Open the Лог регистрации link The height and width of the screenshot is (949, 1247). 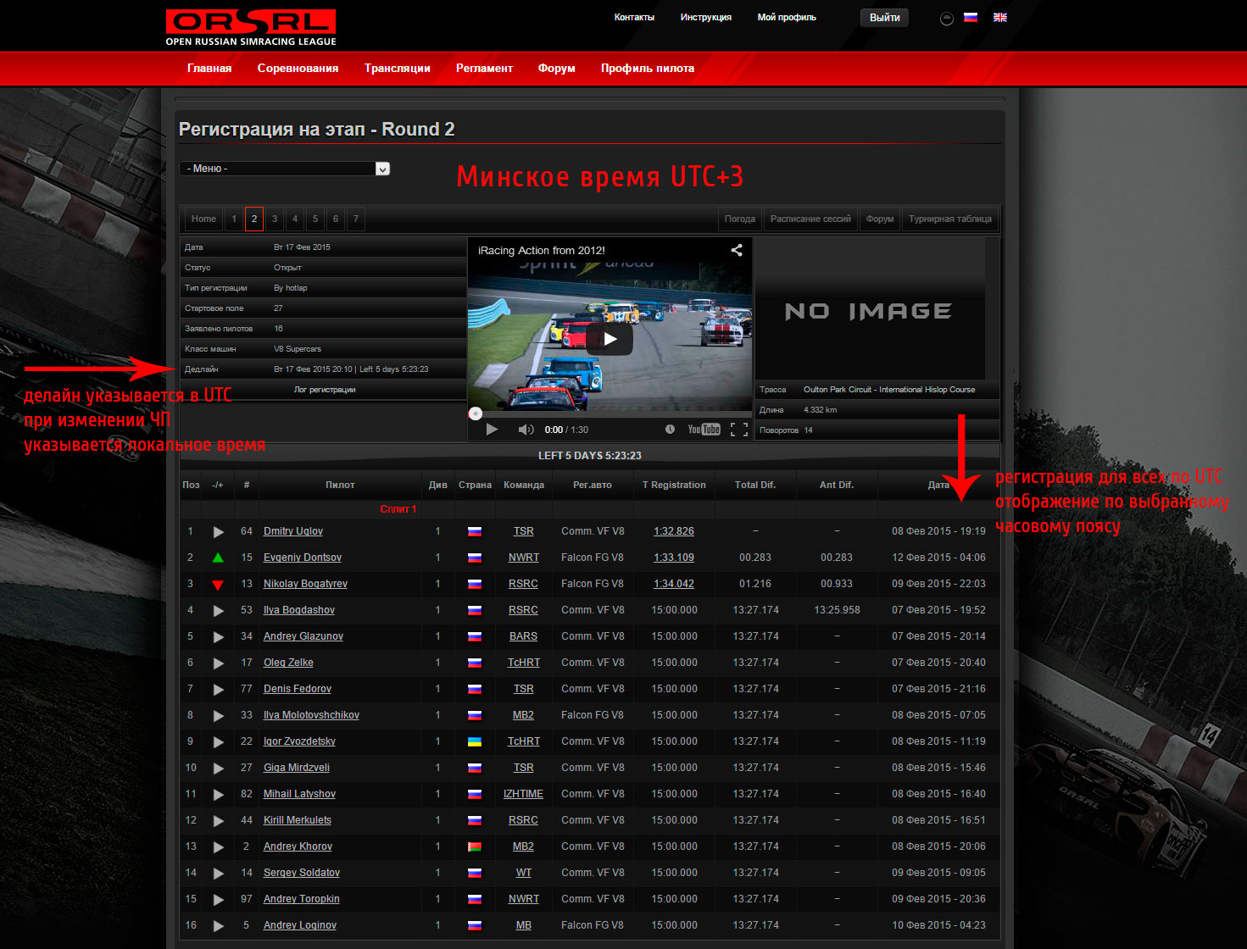(x=325, y=390)
